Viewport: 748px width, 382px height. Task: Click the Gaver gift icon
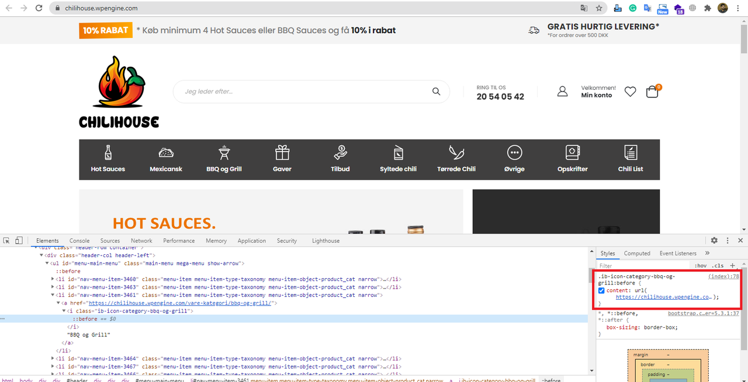(x=282, y=153)
